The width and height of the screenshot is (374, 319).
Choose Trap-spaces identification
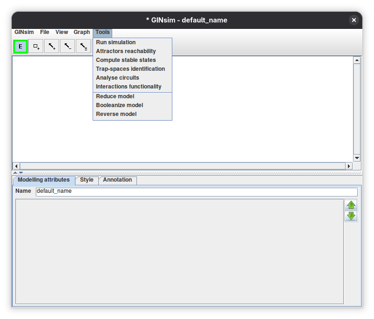tap(132, 69)
